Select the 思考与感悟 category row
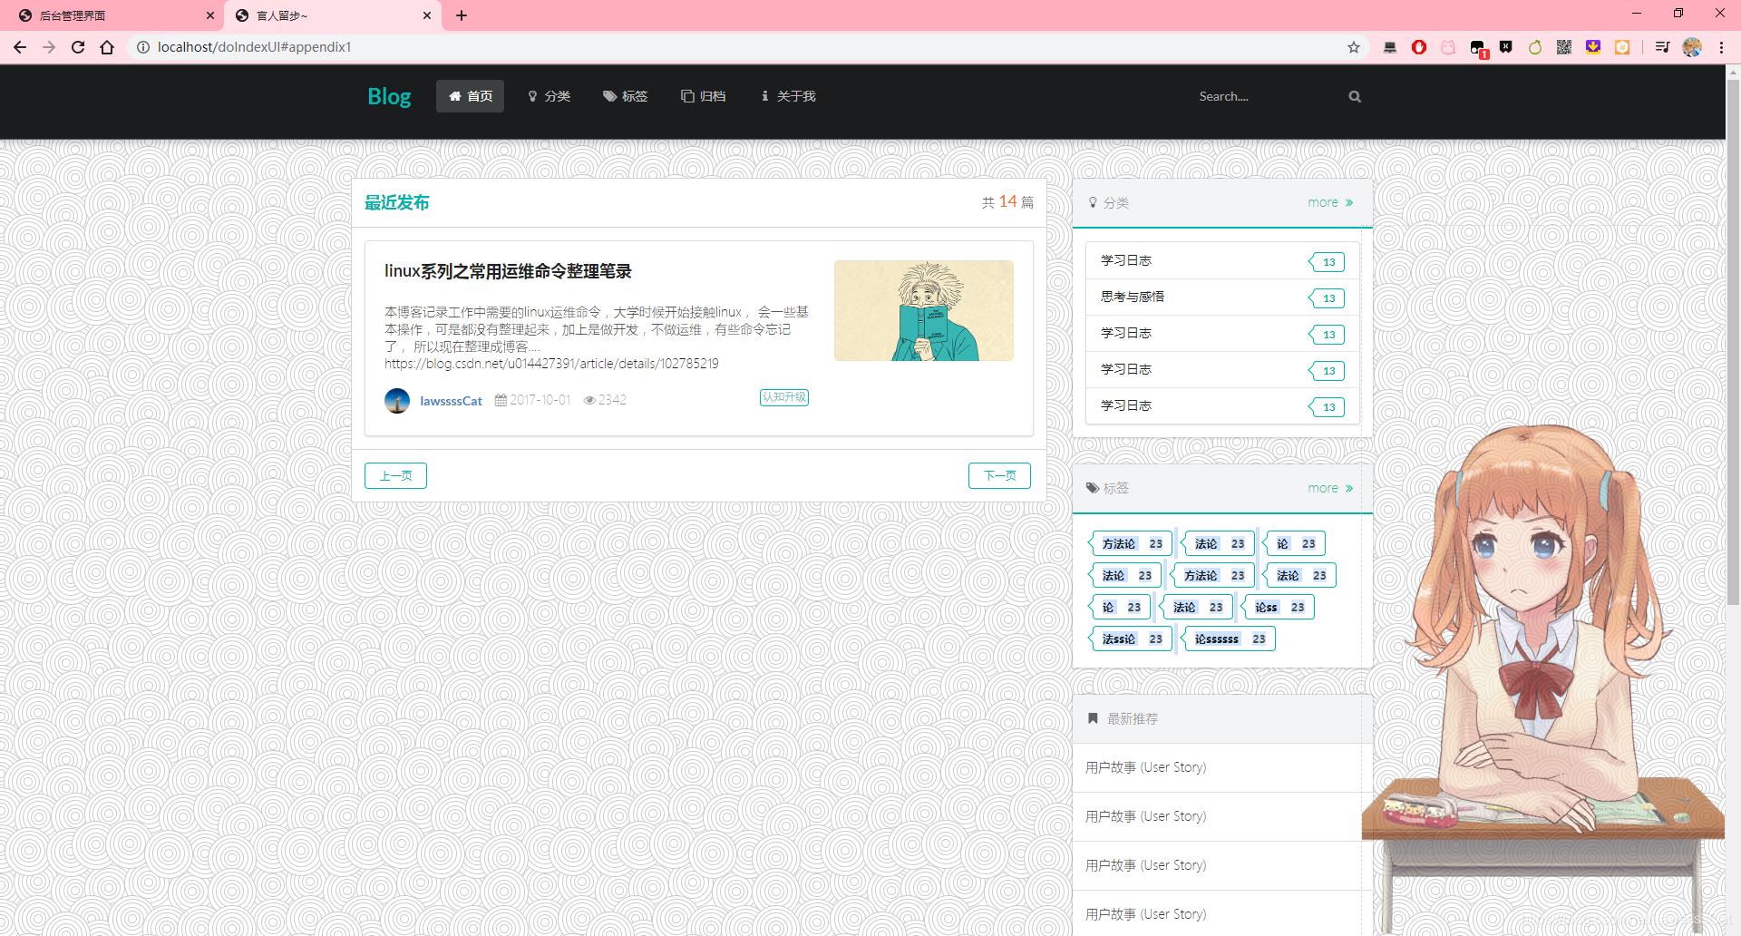This screenshot has height=936, width=1741. tap(1222, 297)
